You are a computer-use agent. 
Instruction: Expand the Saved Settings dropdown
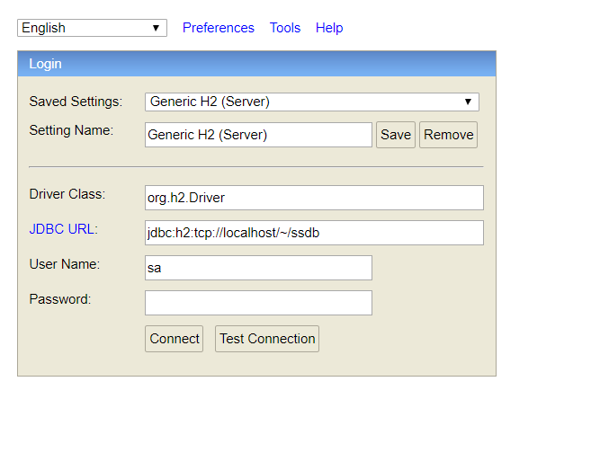point(311,102)
